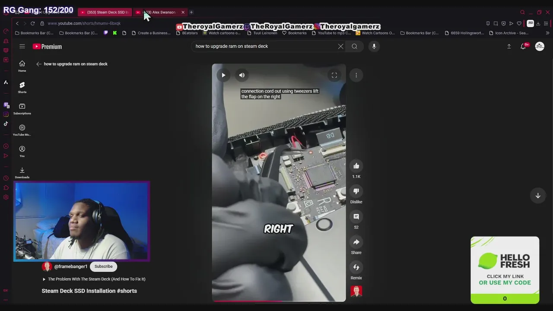The width and height of the screenshot is (553, 311).
Task: Open the You page in sidebar
Action: 22,151
